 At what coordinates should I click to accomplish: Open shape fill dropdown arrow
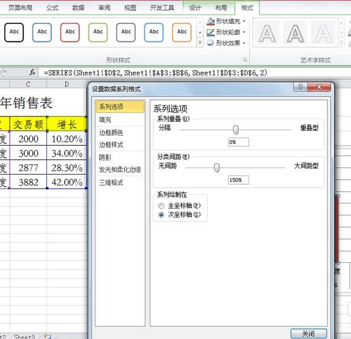point(244,21)
